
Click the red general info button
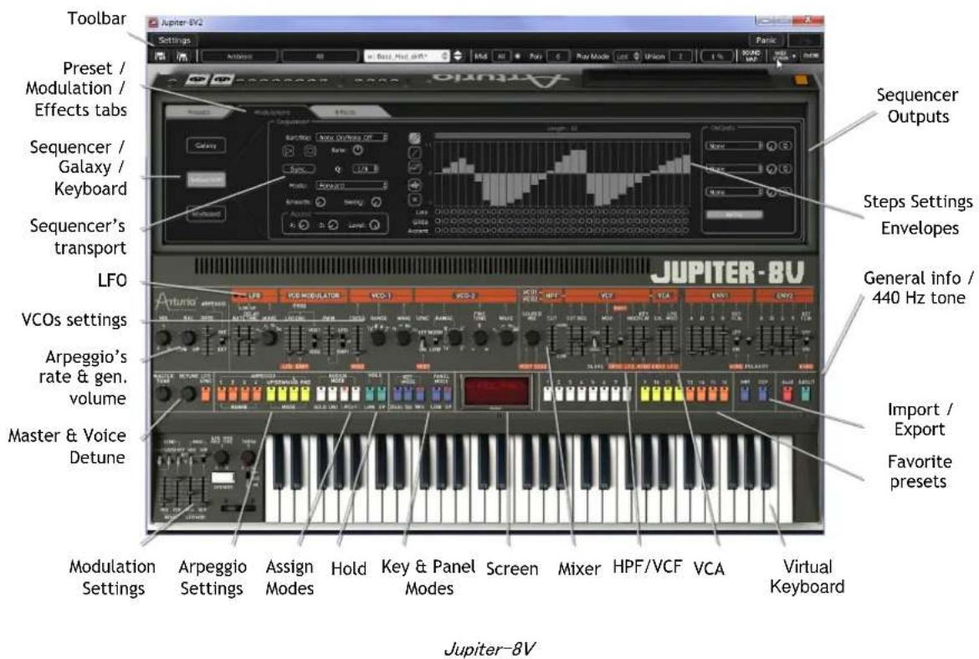coord(787,394)
